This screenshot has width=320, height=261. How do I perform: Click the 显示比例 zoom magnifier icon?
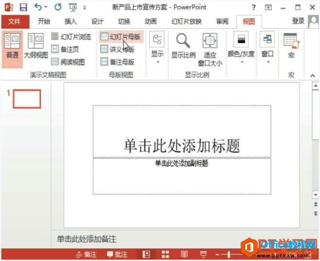183,47
